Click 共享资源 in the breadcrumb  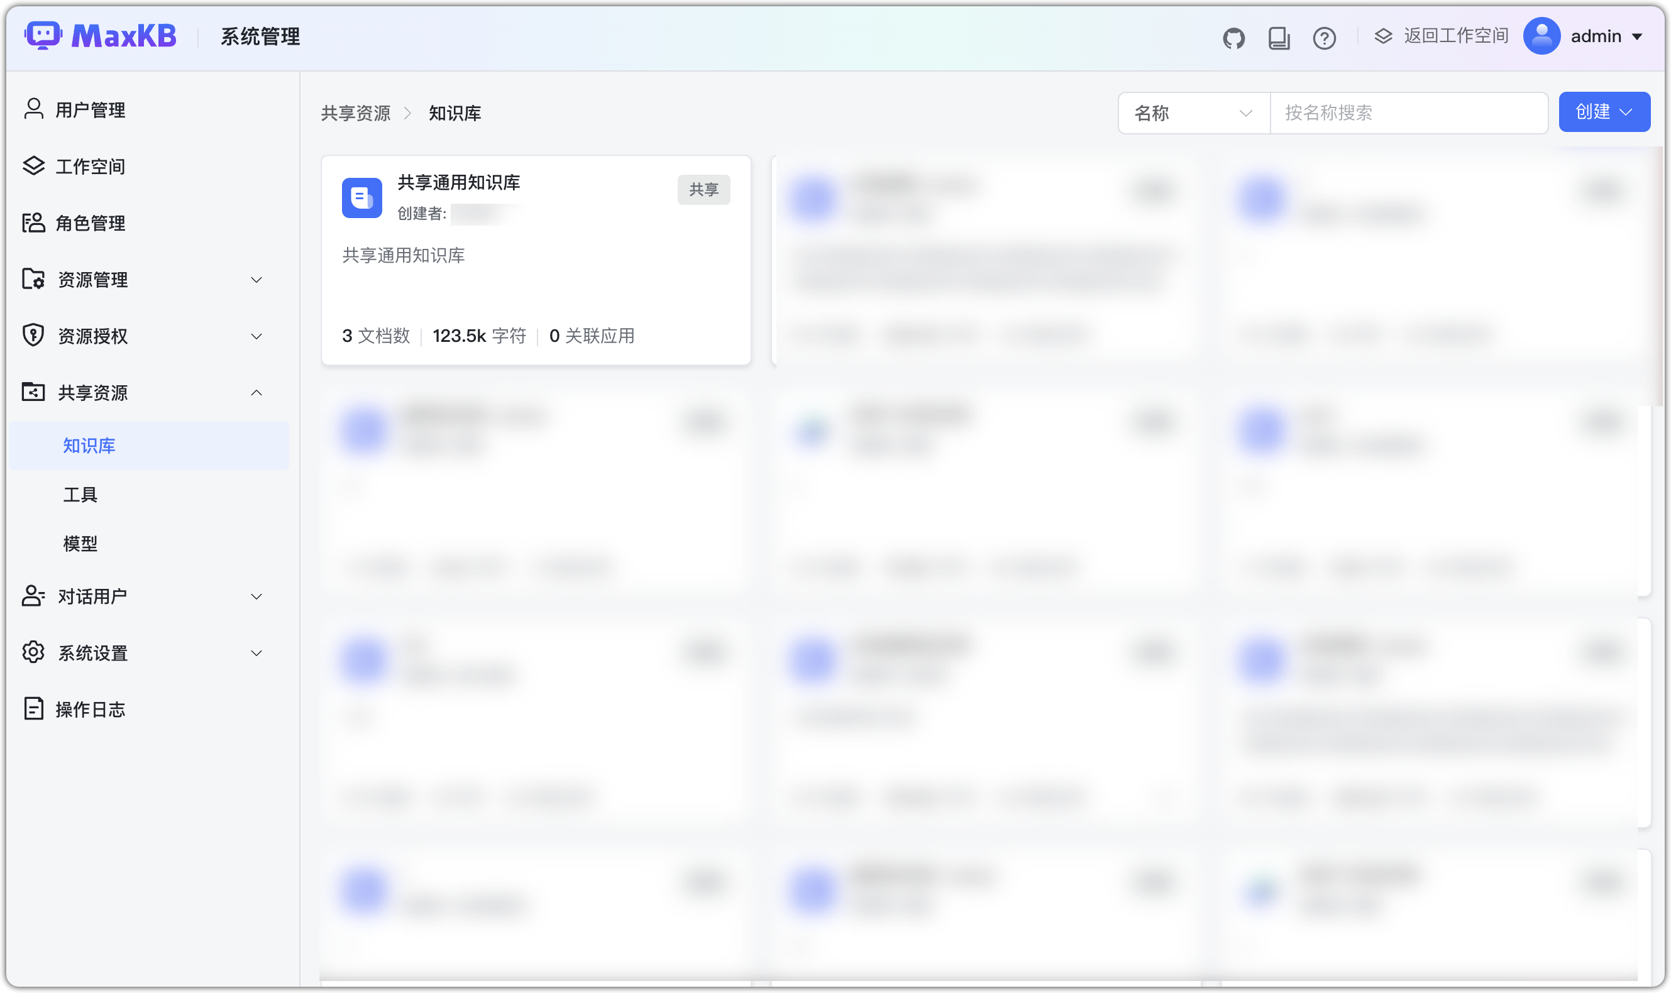click(355, 113)
